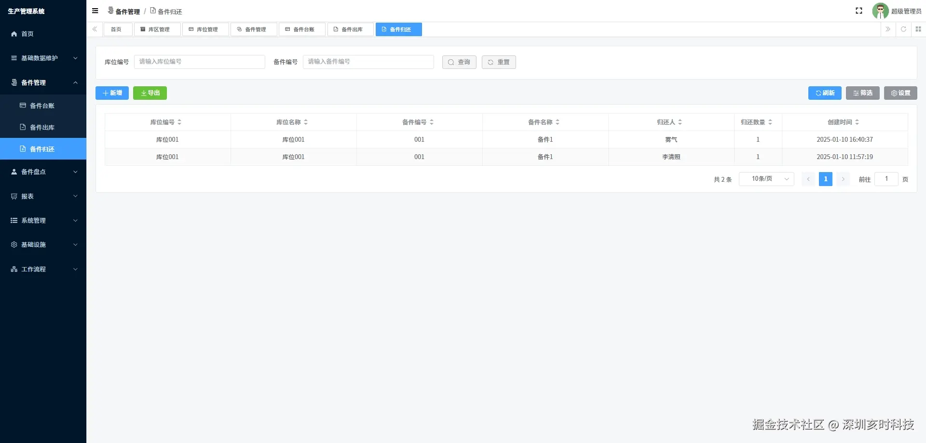Viewport: 926px width, 443px height.
Task: Switch to the 备件管理 tab
Action: point(254,29)
